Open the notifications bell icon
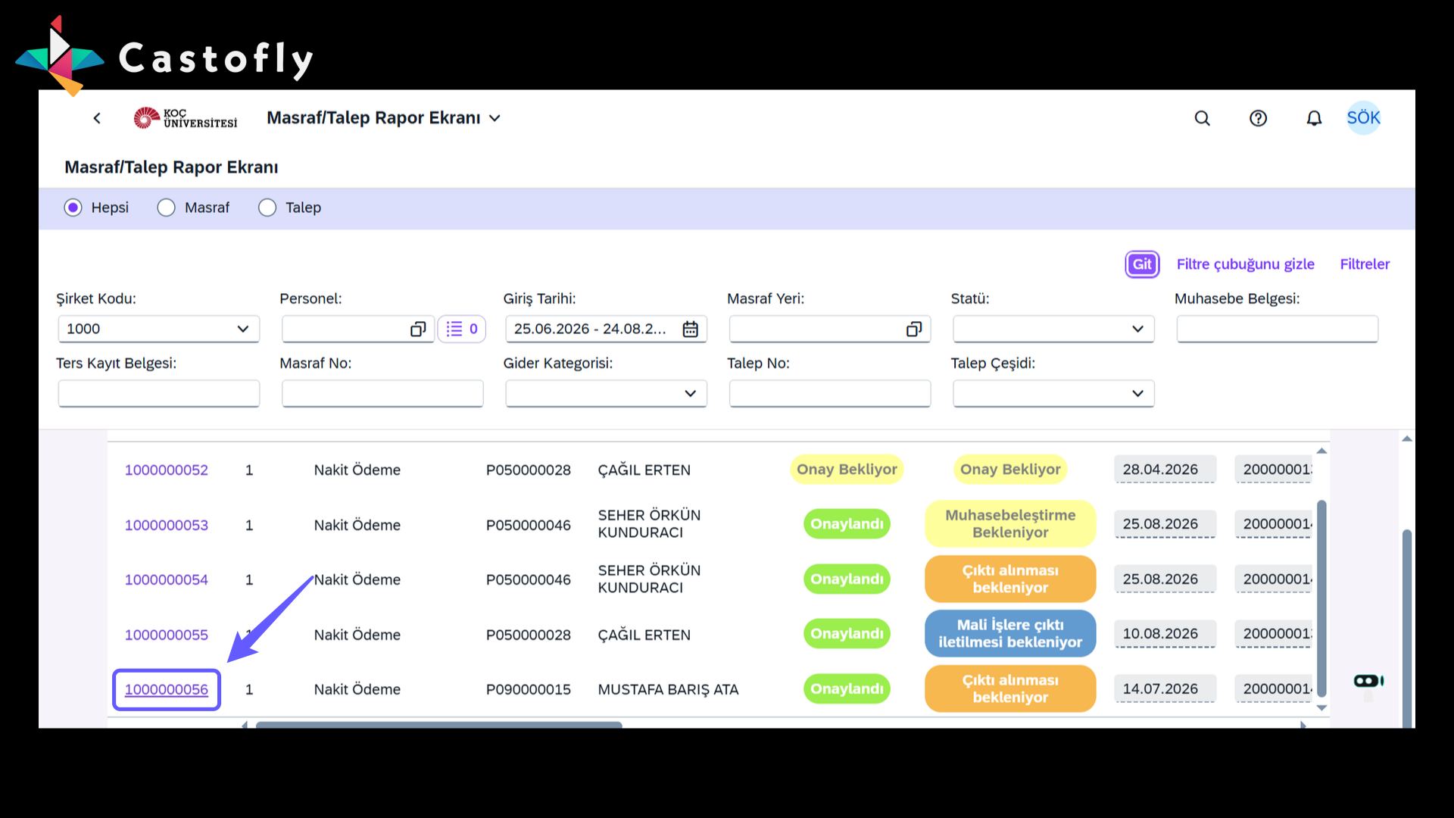1454x818 pixels. point(1314,118)
